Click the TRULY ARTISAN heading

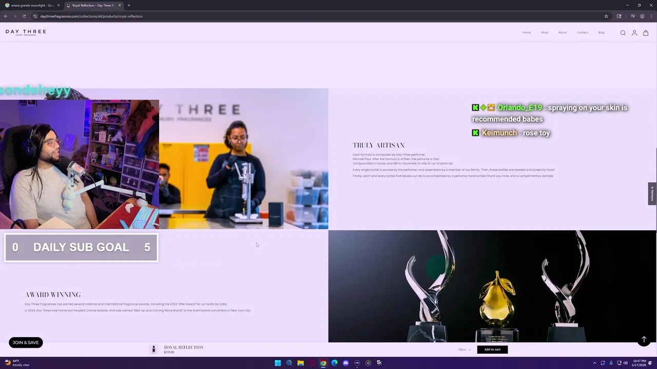pyautogui.click(x=378, y=146)
